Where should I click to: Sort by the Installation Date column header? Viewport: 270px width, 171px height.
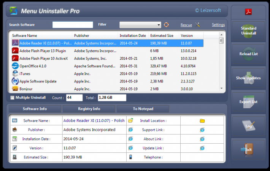coord(133,36)
